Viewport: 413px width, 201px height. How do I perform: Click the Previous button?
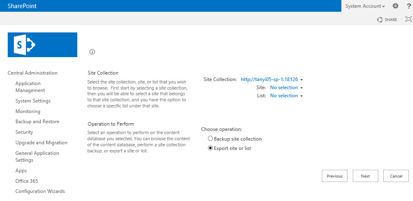tap(334, 176)
